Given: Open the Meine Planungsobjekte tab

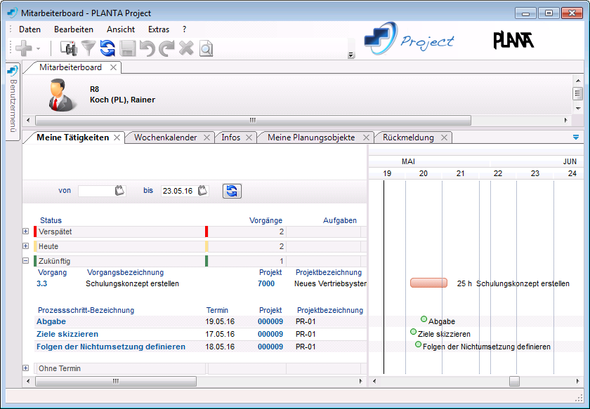Looking at the screenshot, I should click(x=311, y=138).
